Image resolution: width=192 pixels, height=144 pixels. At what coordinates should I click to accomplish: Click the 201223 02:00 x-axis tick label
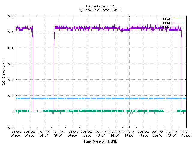(29, 133)
